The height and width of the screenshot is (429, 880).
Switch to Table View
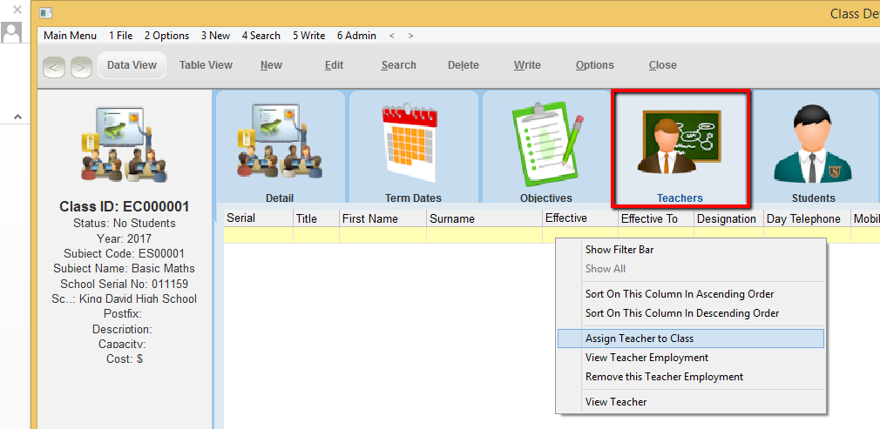(206, 65)
